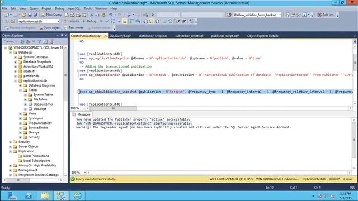The image size is (358, 201).
Task: Click the Increase Indent icon
Action: click(x=184, y=21)
